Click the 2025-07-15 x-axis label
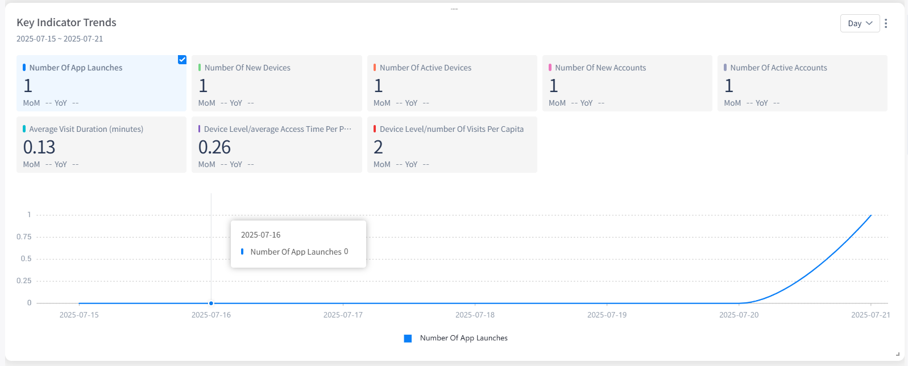The image size is (908, 366). point(79,315)
